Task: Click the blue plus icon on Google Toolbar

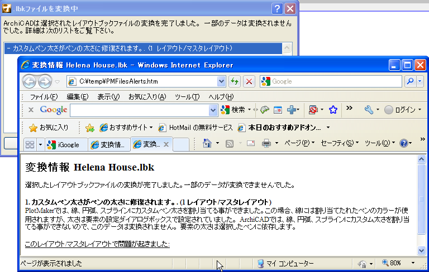Action: click(292, 110)
